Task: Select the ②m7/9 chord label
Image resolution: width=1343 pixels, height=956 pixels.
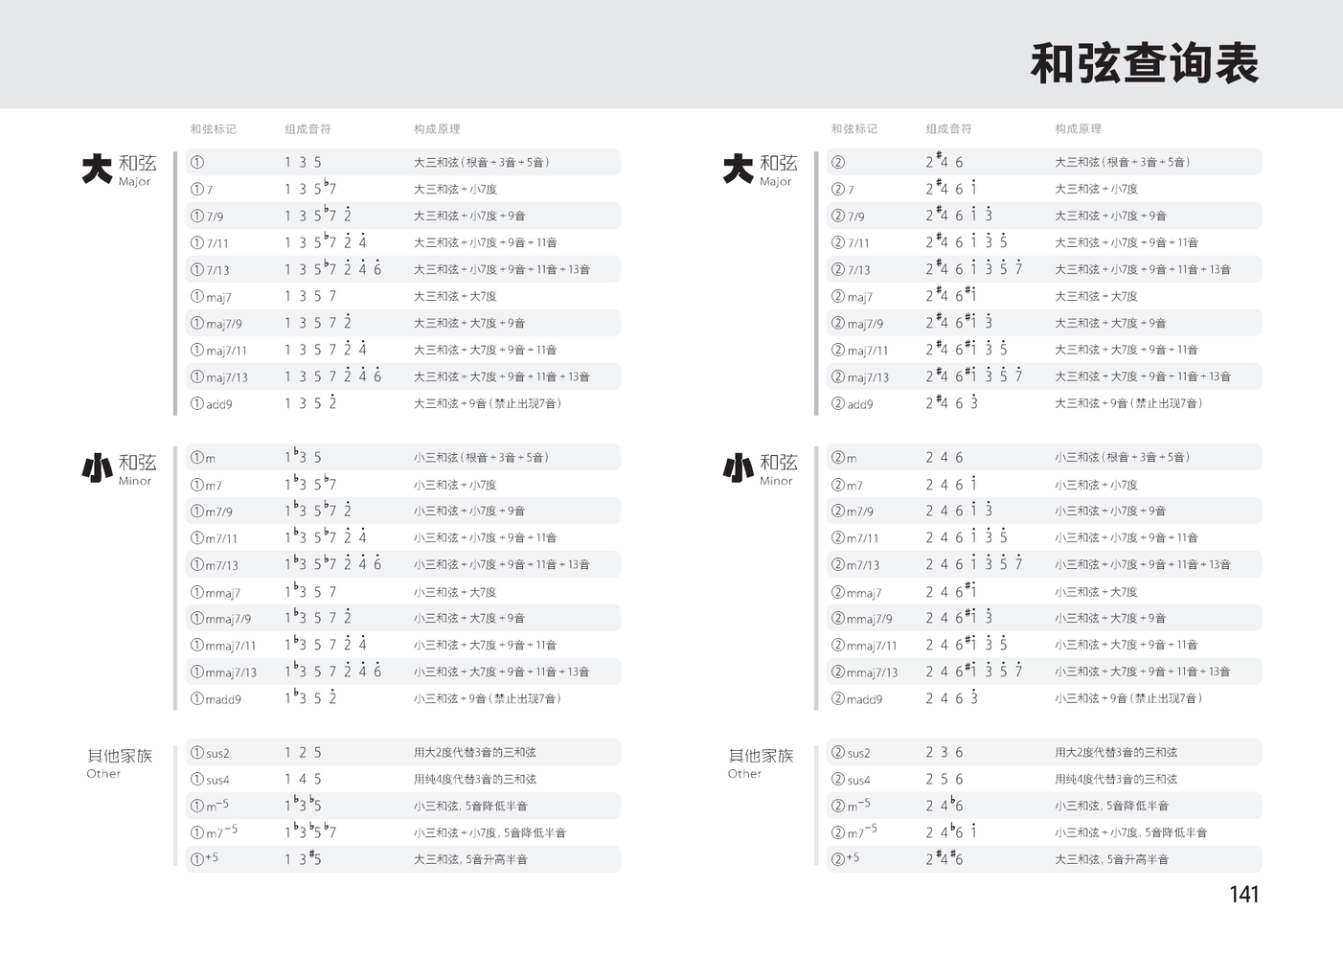Action: tap(852, 512)
